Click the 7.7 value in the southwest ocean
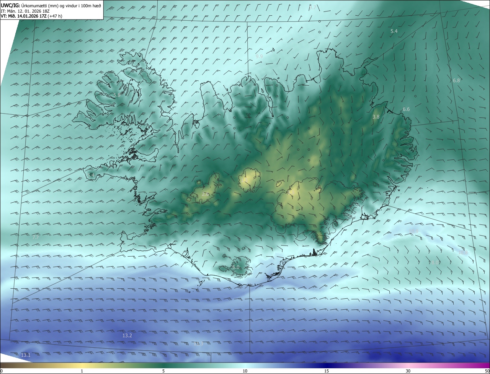The width and height of the screenshot is (490, 374). (x=36, y=237)
